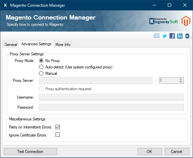Click the 'Proxy Mode:' label
Screen dimensions: 193x158
25,61
